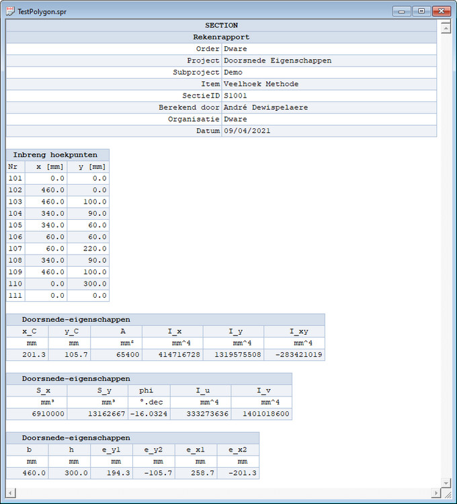Click the SectieID value S1001
457x504 pixels.
[235, 96]
